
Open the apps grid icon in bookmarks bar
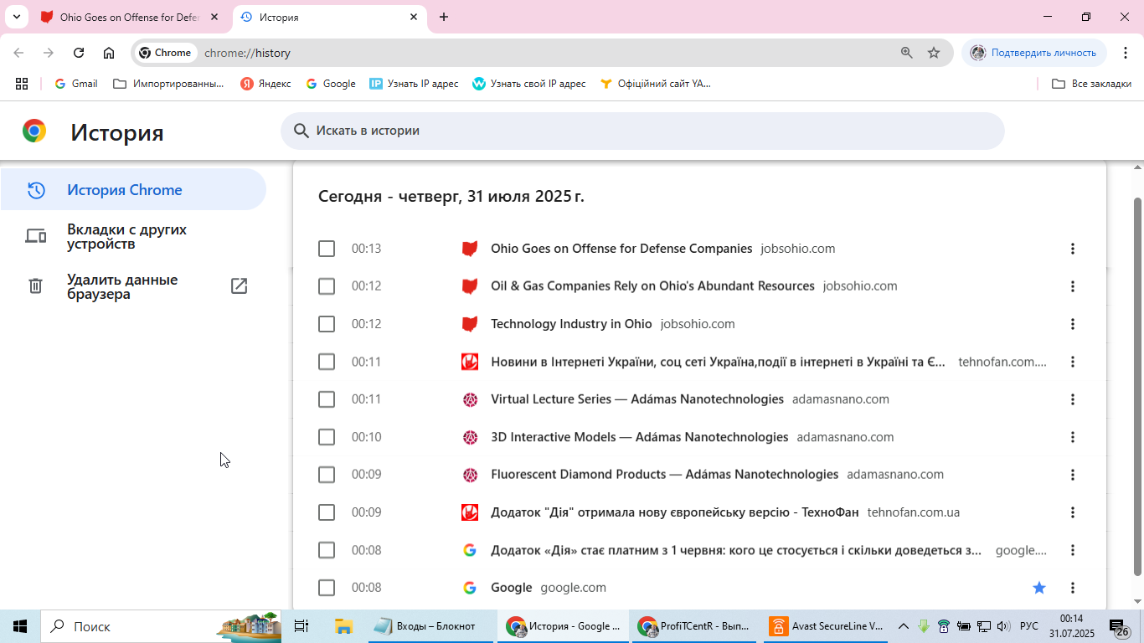[x=22, y=84]
